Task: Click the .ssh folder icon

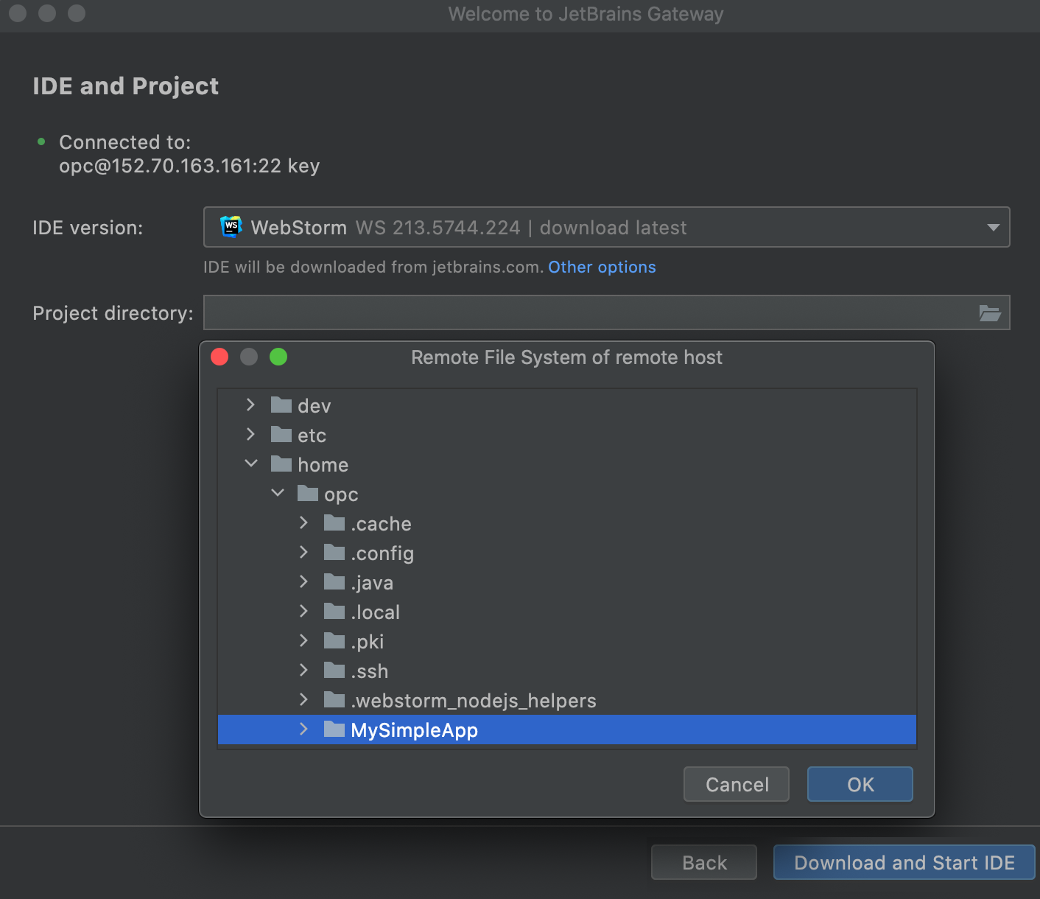Action: click(334, 671)
